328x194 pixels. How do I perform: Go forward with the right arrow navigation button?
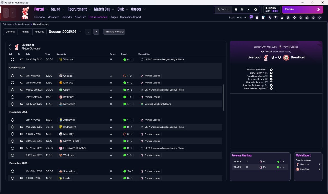click(13, 13)
